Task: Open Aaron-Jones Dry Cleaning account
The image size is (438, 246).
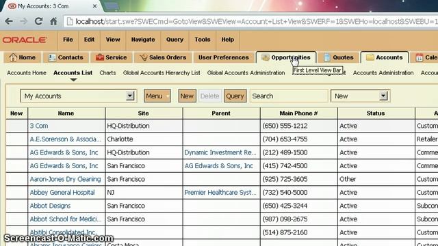Action: (x=66, y=179)
